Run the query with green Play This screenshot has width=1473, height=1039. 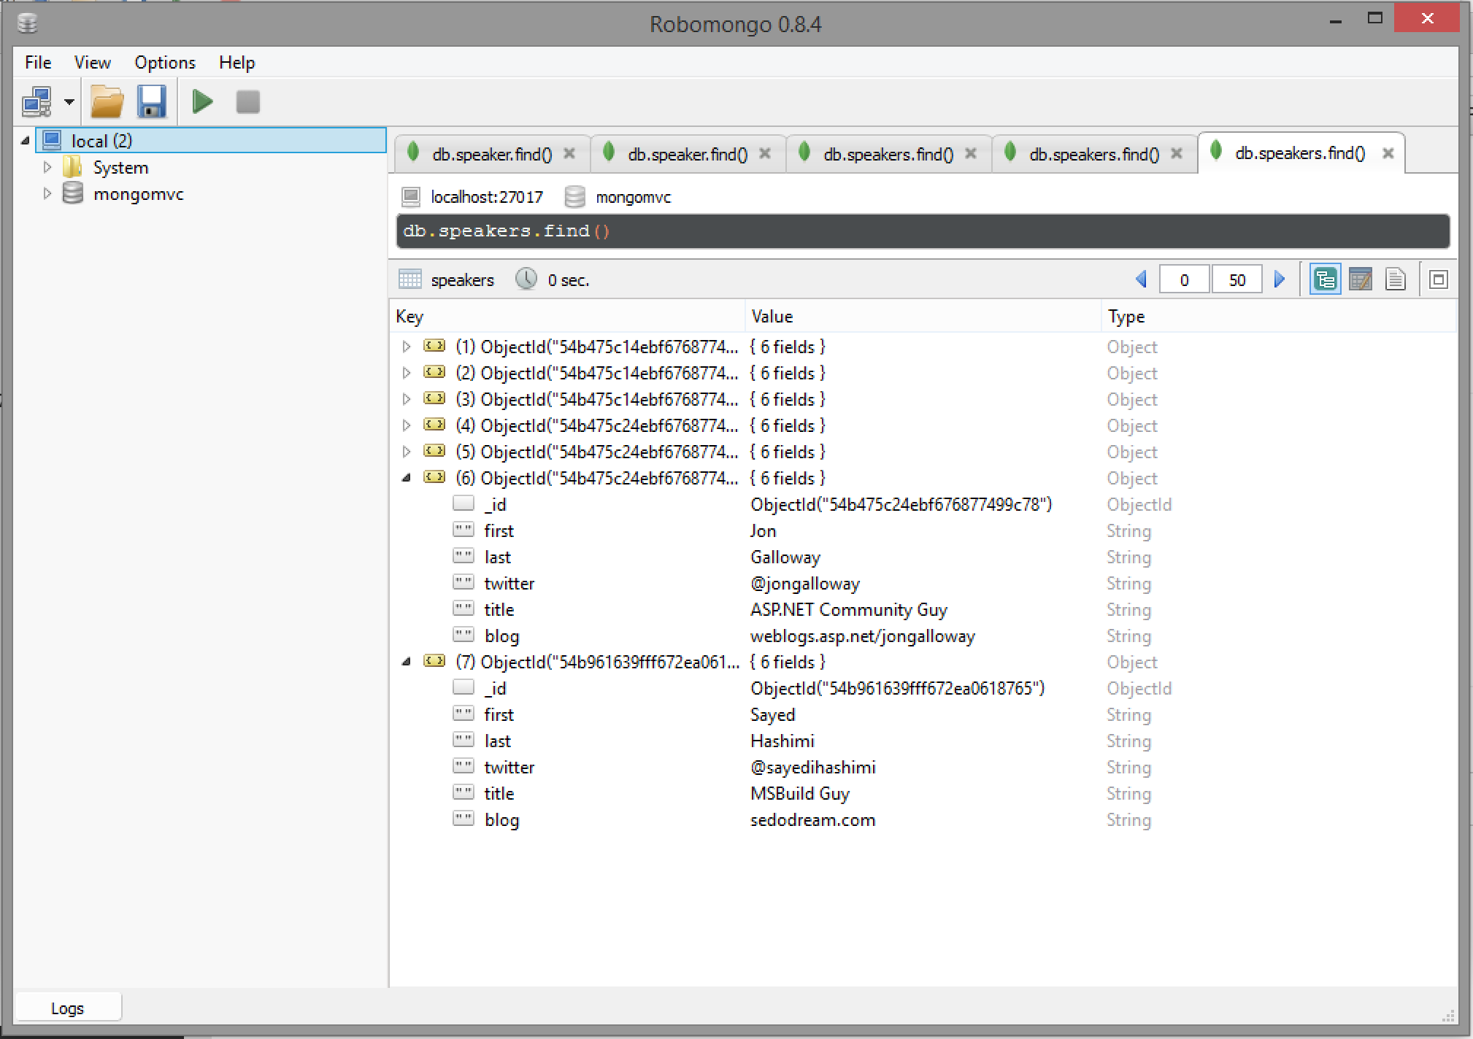click(x=203, y=101)
